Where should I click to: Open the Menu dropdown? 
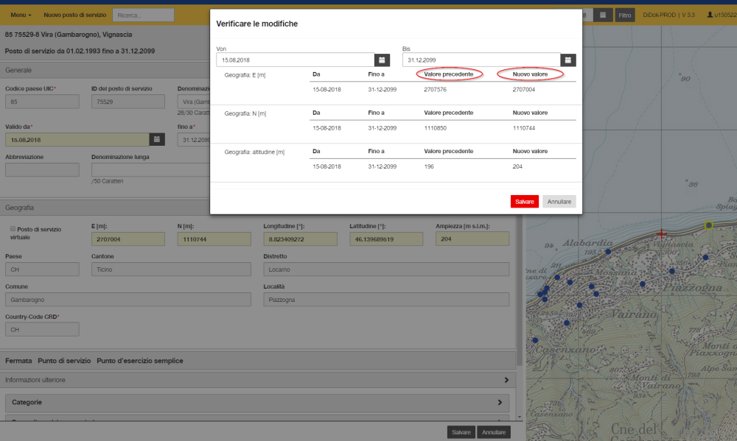point(21,15)
